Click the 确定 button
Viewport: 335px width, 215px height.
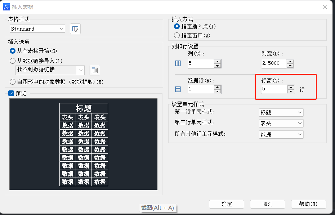click(x=227, y=204)
